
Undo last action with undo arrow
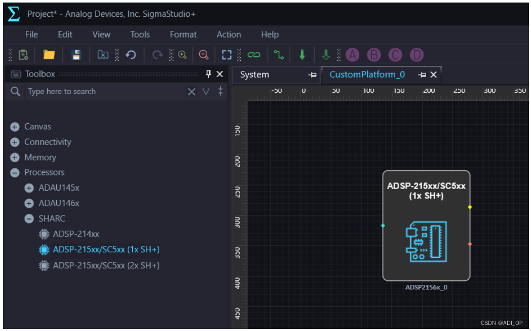131,55
